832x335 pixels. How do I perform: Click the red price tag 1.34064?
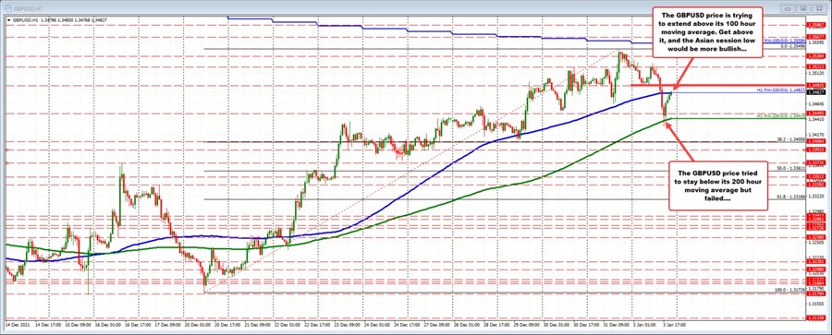(x=815, y=142)
